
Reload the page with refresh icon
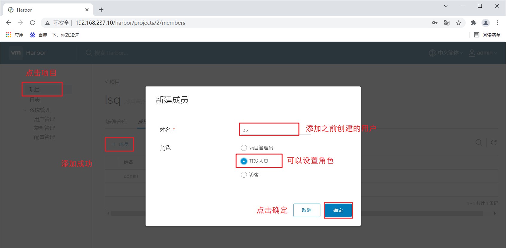click(x=33, y=23)
